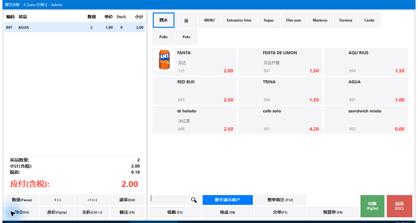Image resolution: width=418 pixels, height=223 pixels.
Task: Switch to the Mariscos category
Action: pyautogui.click(x=320, y=20)
